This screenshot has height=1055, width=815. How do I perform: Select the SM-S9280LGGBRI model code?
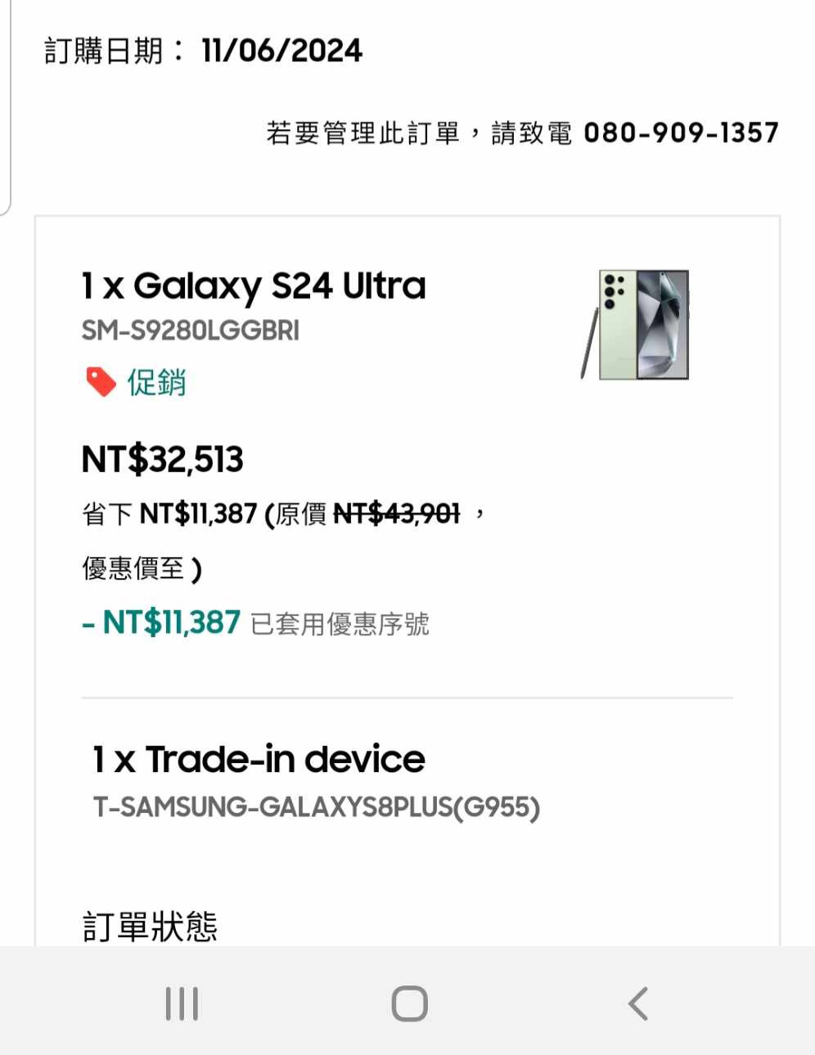(x=190, y=330)
